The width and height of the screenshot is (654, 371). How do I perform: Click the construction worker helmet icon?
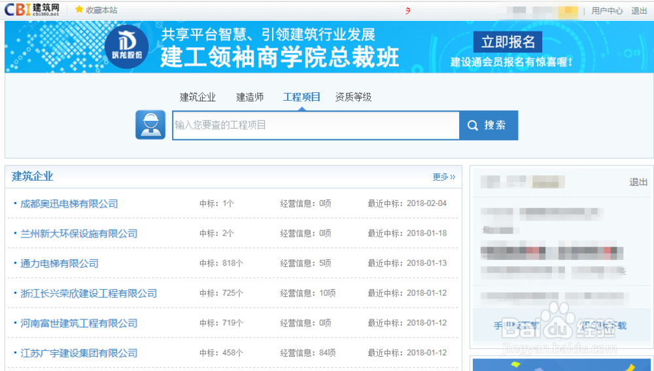click(150, 125)
